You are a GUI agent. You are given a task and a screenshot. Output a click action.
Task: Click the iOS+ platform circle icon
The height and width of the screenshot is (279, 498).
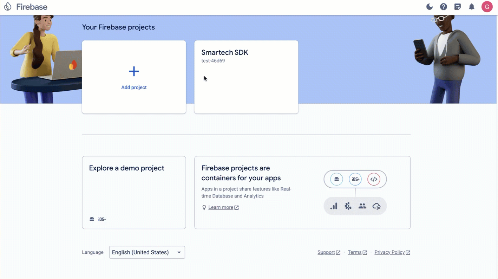(x=355, y=179)
